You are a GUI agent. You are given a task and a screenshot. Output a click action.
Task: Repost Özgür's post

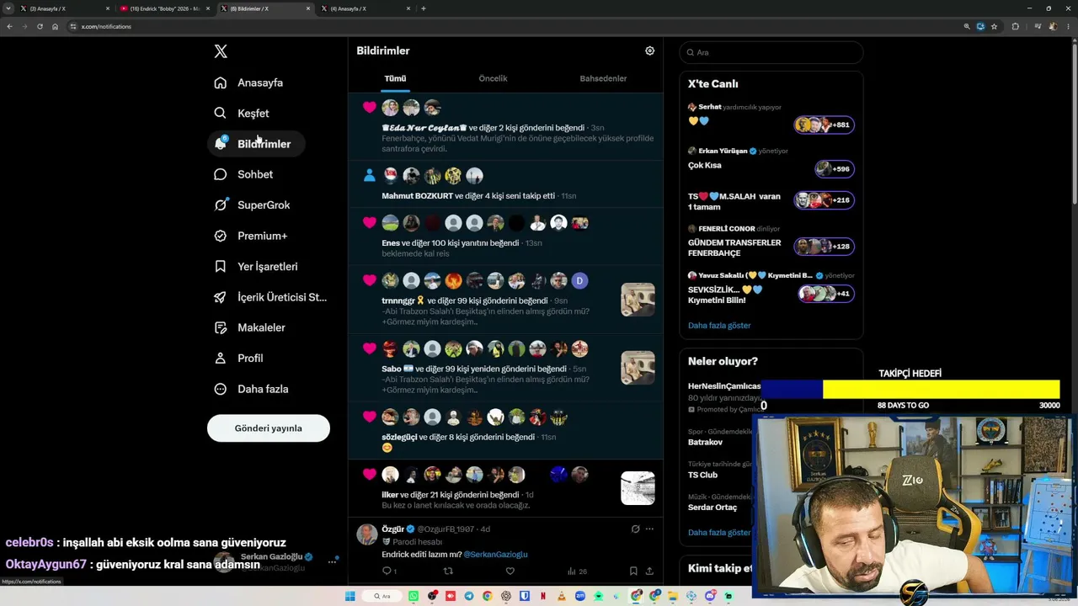(448, 571)
